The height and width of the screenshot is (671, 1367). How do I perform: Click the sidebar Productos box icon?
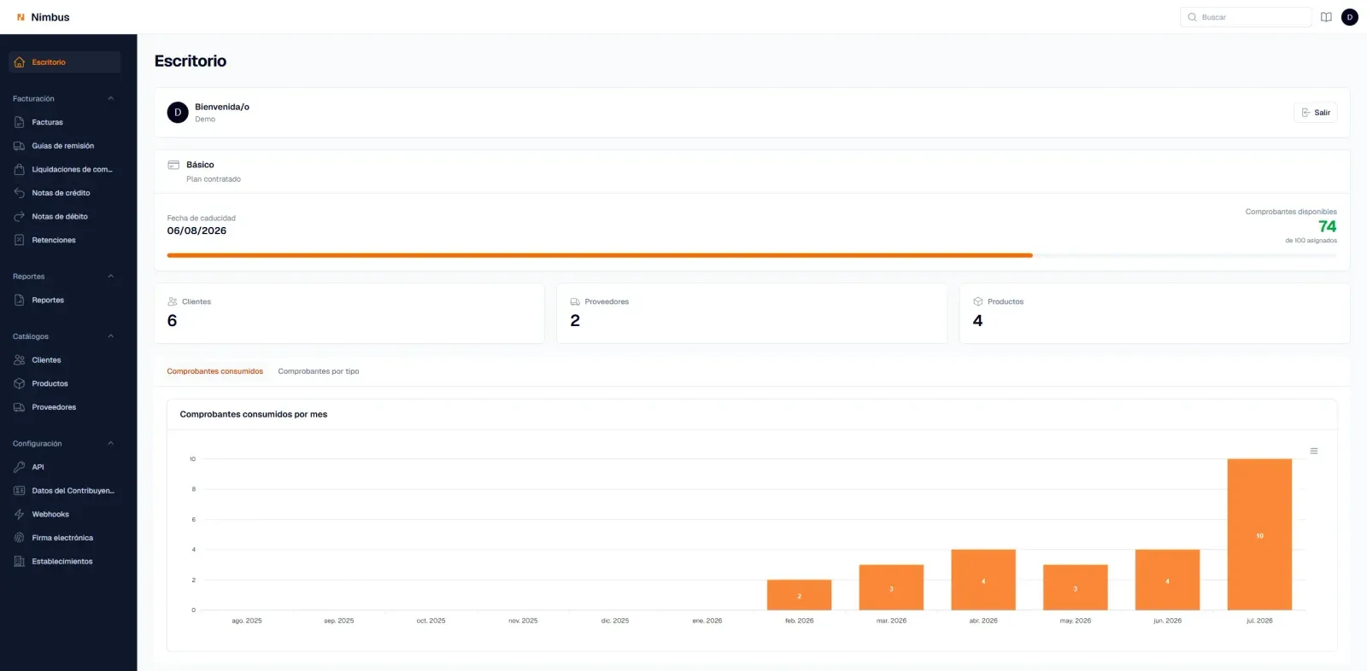(20, 383)
